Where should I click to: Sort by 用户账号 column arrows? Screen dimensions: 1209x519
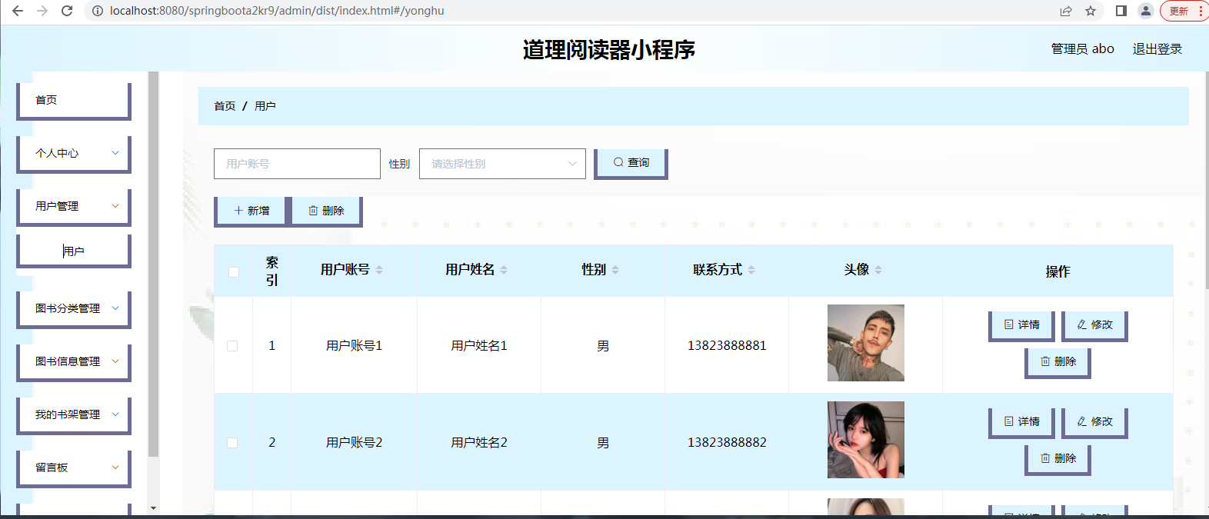coord(379,270)
